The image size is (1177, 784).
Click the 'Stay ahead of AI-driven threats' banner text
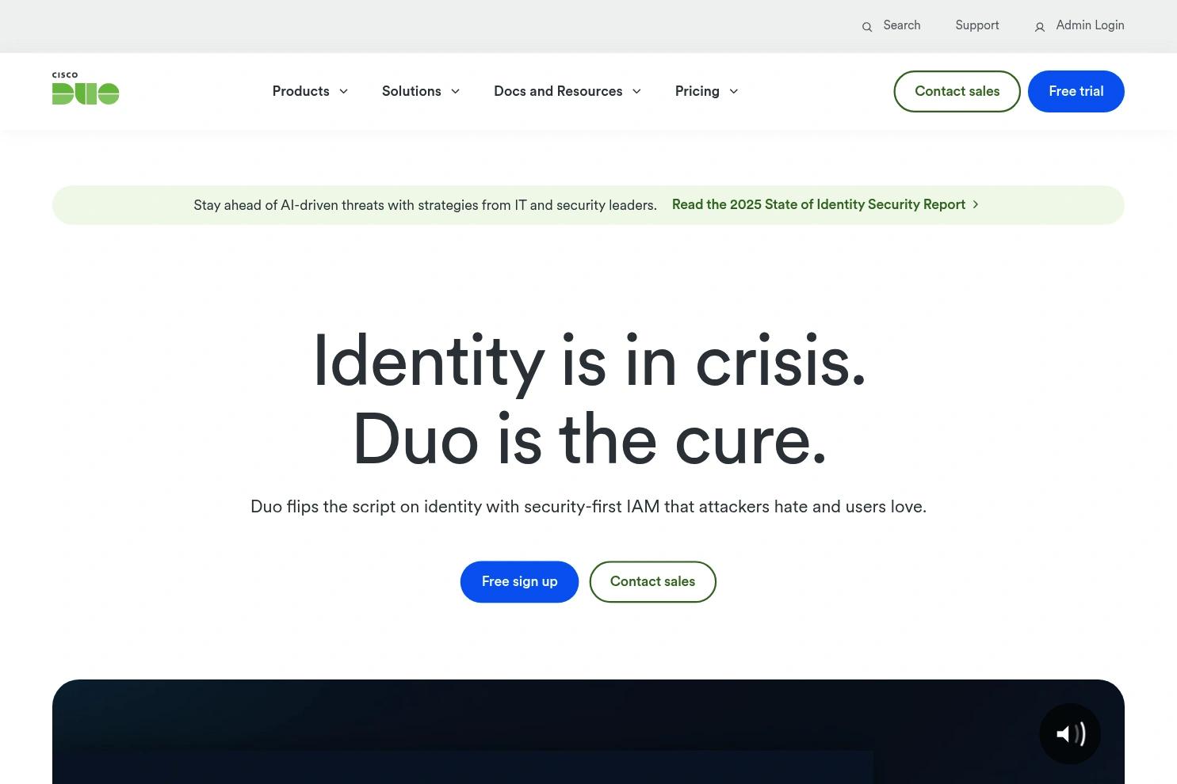426,205
